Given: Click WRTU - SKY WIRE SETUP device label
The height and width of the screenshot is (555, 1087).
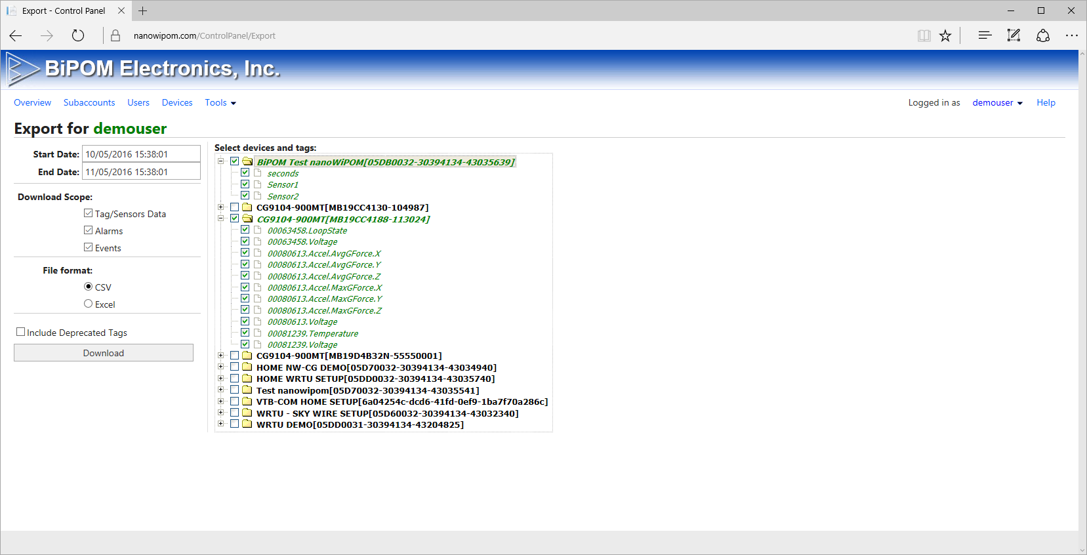Looking at the screenshot, I should coord(387,413).
